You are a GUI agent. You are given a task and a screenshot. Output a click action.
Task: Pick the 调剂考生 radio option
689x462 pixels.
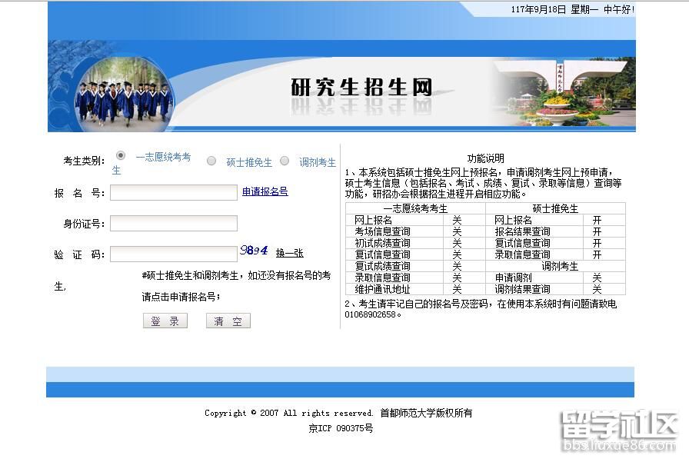285,161
